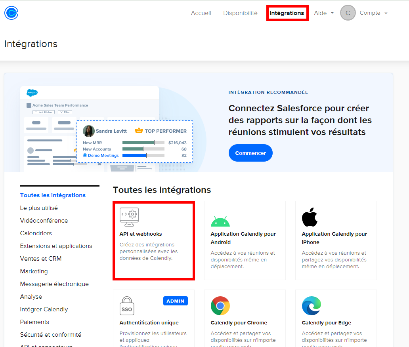This screenshot has height=347, width=409.
Task: Click the Apple logo icon
Action: [x=310, y=217]
